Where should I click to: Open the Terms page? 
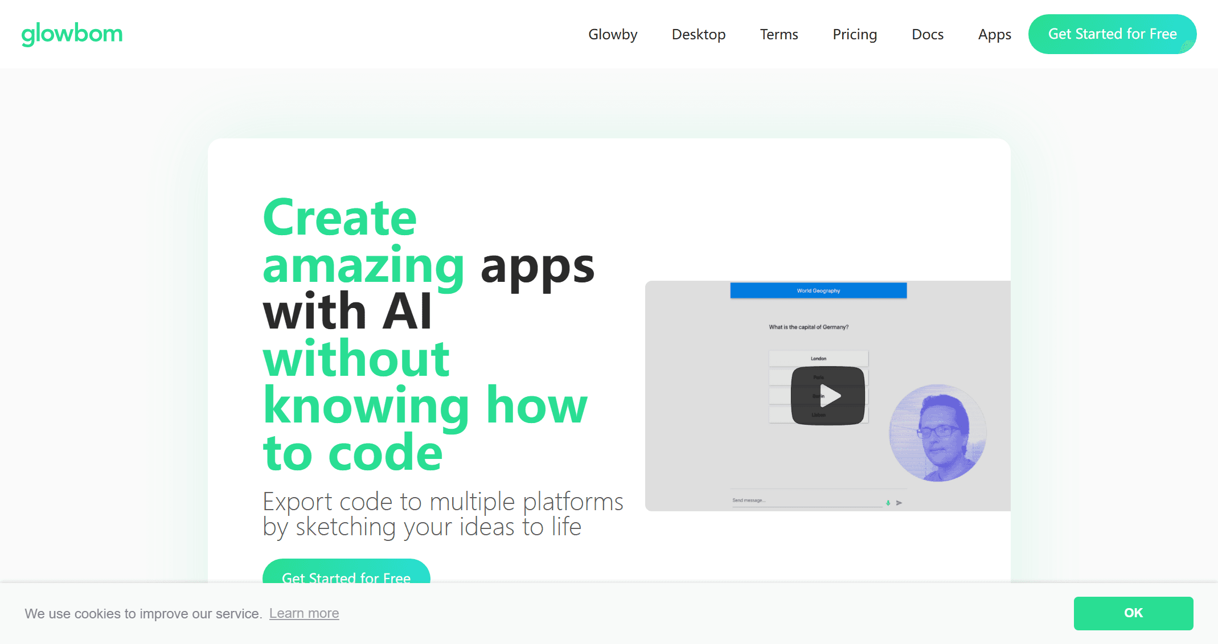pos(779,34)
